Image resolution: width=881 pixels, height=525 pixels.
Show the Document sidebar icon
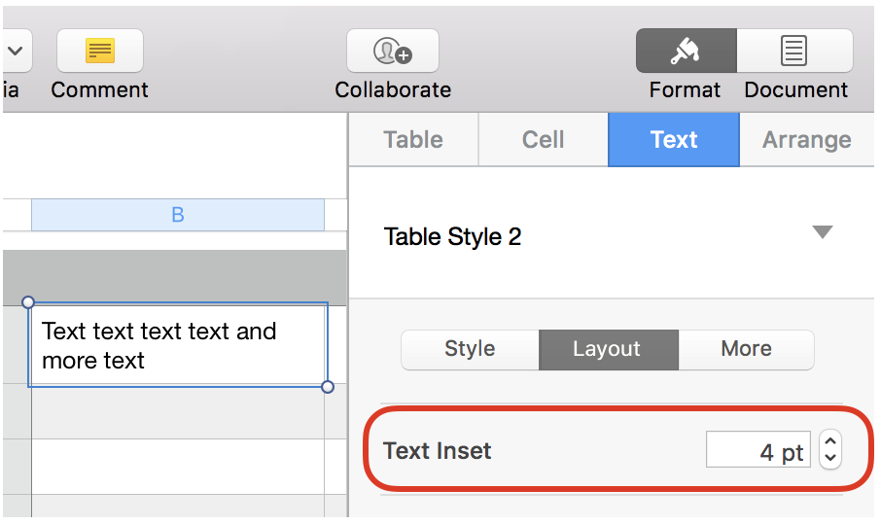point(794,51)
